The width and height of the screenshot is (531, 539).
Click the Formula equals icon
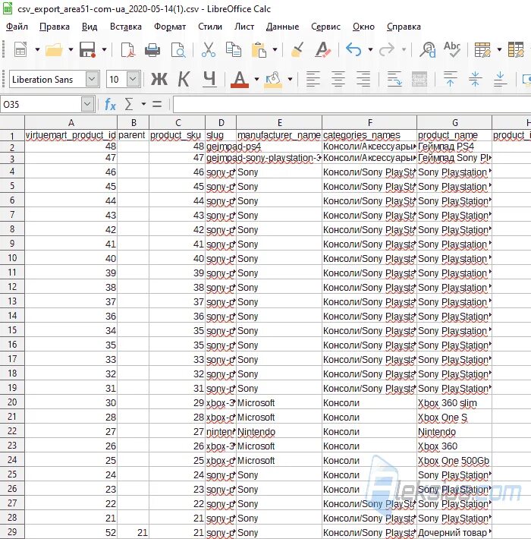[x=157, y=104]
